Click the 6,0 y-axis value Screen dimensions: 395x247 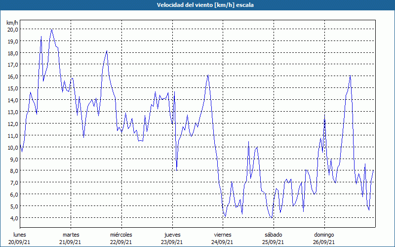14,195
